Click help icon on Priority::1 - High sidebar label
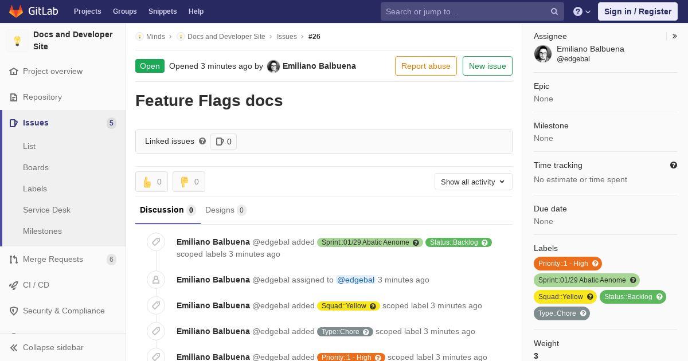 (x=595, y=264)
